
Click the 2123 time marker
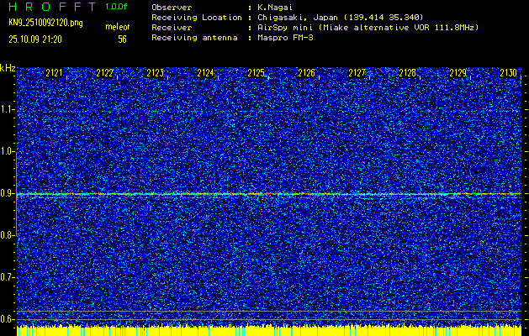(x=155, y=74)
